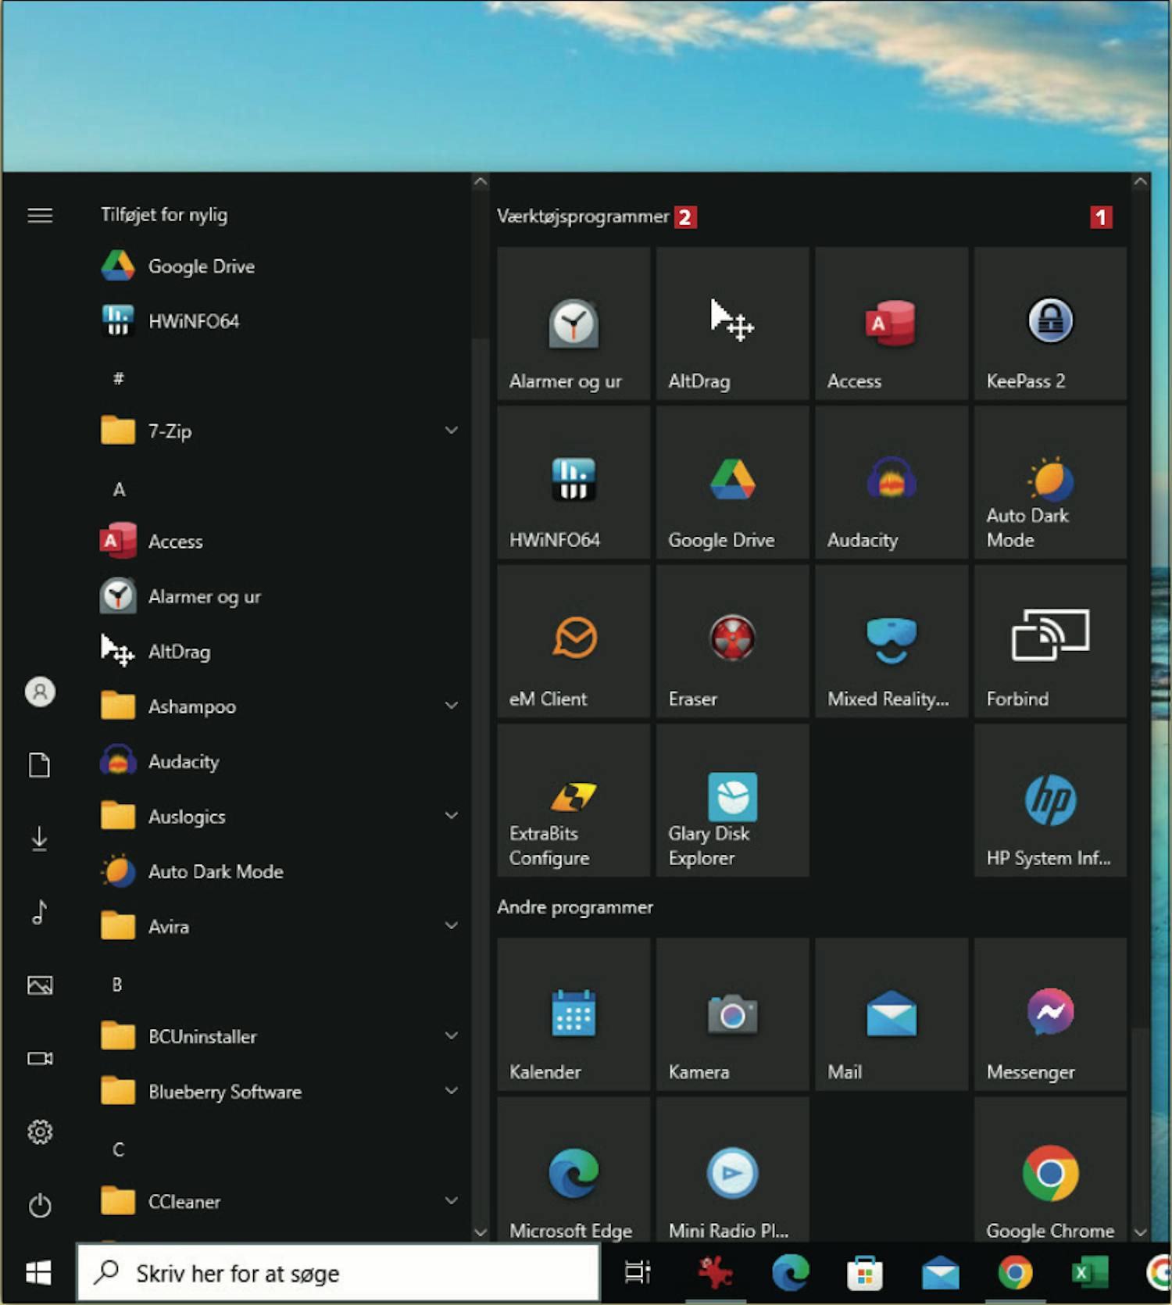The width and height of the screenshot is (1172, 1305).
Task: Open Microsoft Store from the taskbar
Action: pos(865,1273)
